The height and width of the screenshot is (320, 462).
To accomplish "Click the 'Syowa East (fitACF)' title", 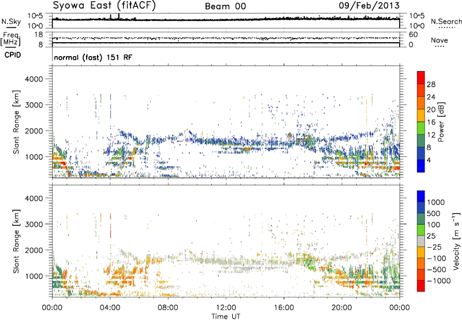I will (104, 5).
